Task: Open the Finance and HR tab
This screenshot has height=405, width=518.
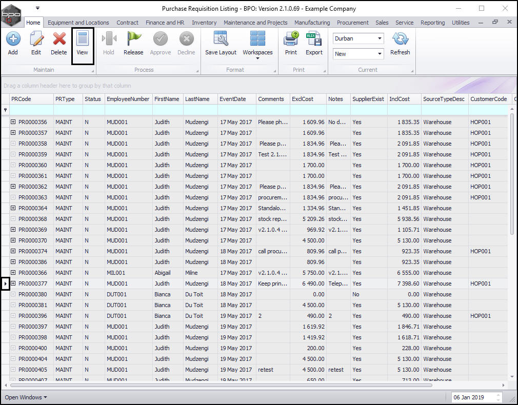Action: point(165,23)
